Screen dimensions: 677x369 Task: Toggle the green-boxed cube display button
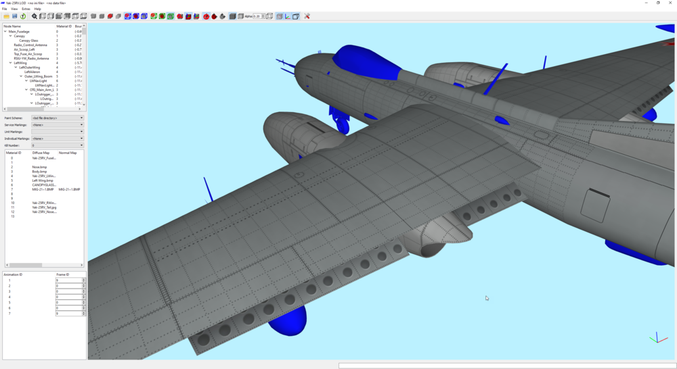tap(171, 16)
